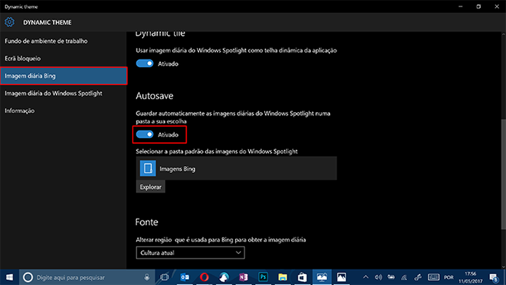This screenshot has width=506, height=285.
Task: Click Cortana microphone icon
Action: tap(147, 277)
